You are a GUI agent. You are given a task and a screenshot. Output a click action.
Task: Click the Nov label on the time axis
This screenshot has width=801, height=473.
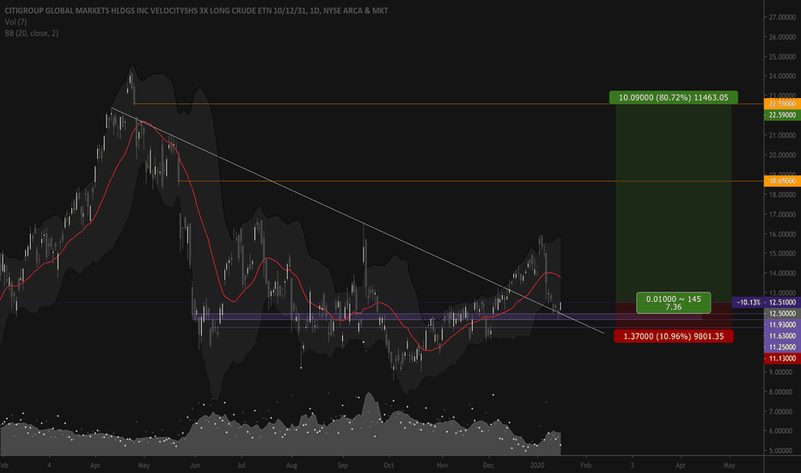(442, 465)
